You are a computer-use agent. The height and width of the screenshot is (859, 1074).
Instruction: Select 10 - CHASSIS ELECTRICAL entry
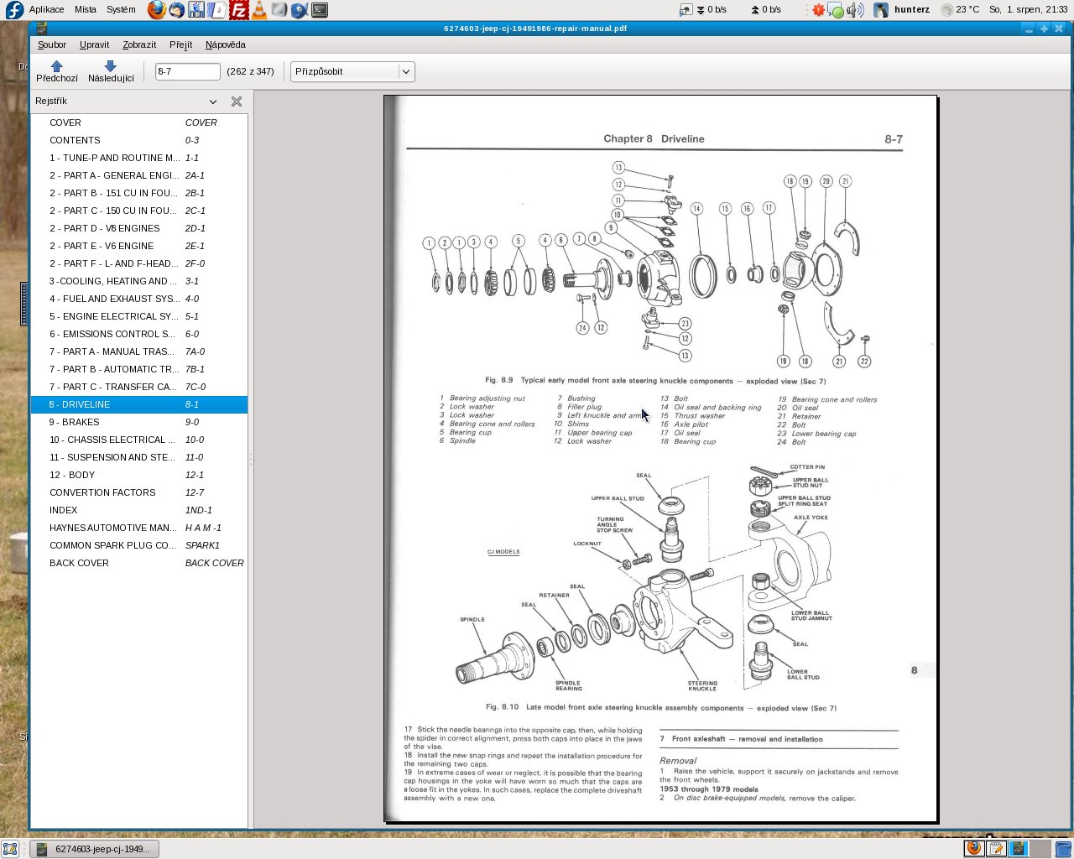click(139, 440)
